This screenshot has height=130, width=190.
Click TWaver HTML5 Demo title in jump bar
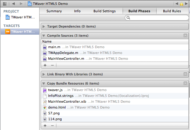pyautogui.click(x=50, y=4)
